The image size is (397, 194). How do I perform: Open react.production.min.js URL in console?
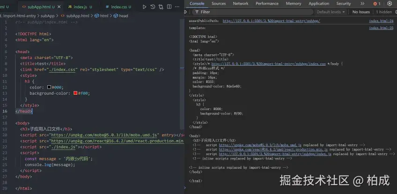273,149
